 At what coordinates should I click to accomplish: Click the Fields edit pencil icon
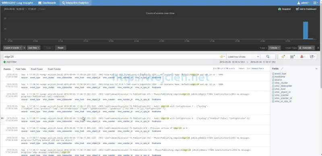click(x=282, y=69)
